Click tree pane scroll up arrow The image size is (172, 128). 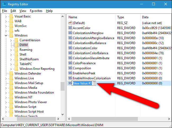pyautogui.click(x=62, y=17)
